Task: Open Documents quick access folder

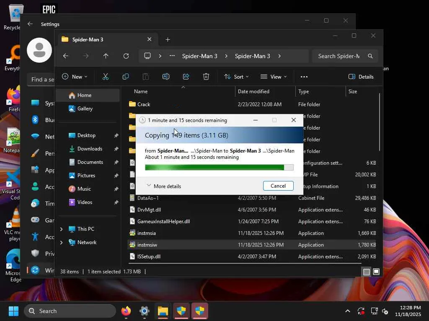Action: [90, 162]
